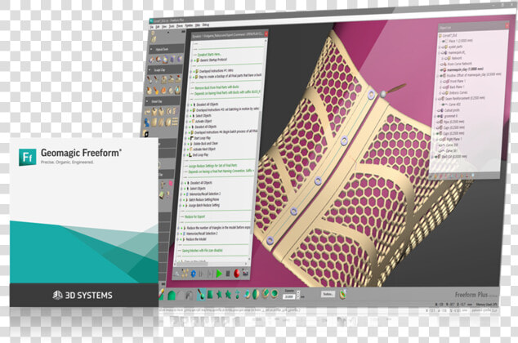Open the View menu
Image resolution: width=518 pixels, height=343 pixels.
tap(164, 27)
